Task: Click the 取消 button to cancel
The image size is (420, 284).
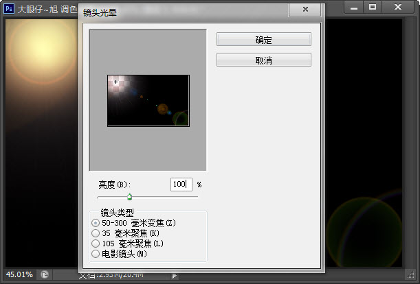Action: 263,60
